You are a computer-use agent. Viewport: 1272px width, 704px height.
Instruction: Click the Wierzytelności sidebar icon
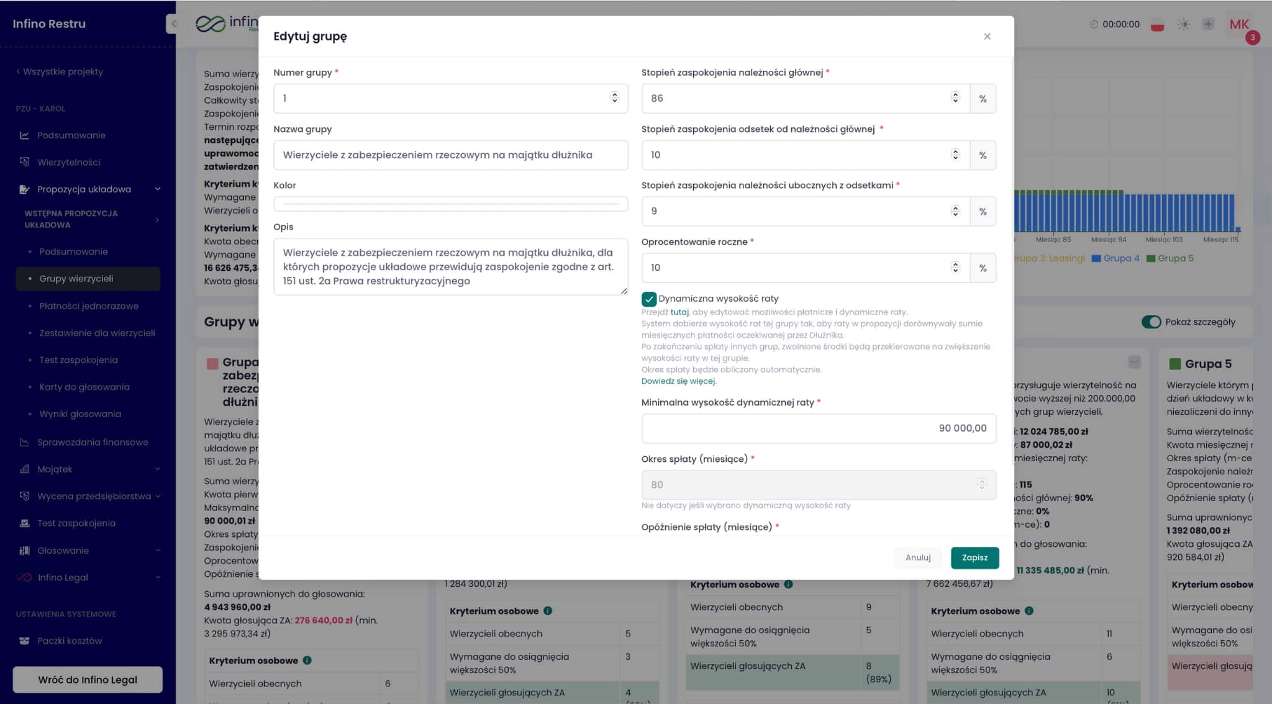click(x=24, y=162)
